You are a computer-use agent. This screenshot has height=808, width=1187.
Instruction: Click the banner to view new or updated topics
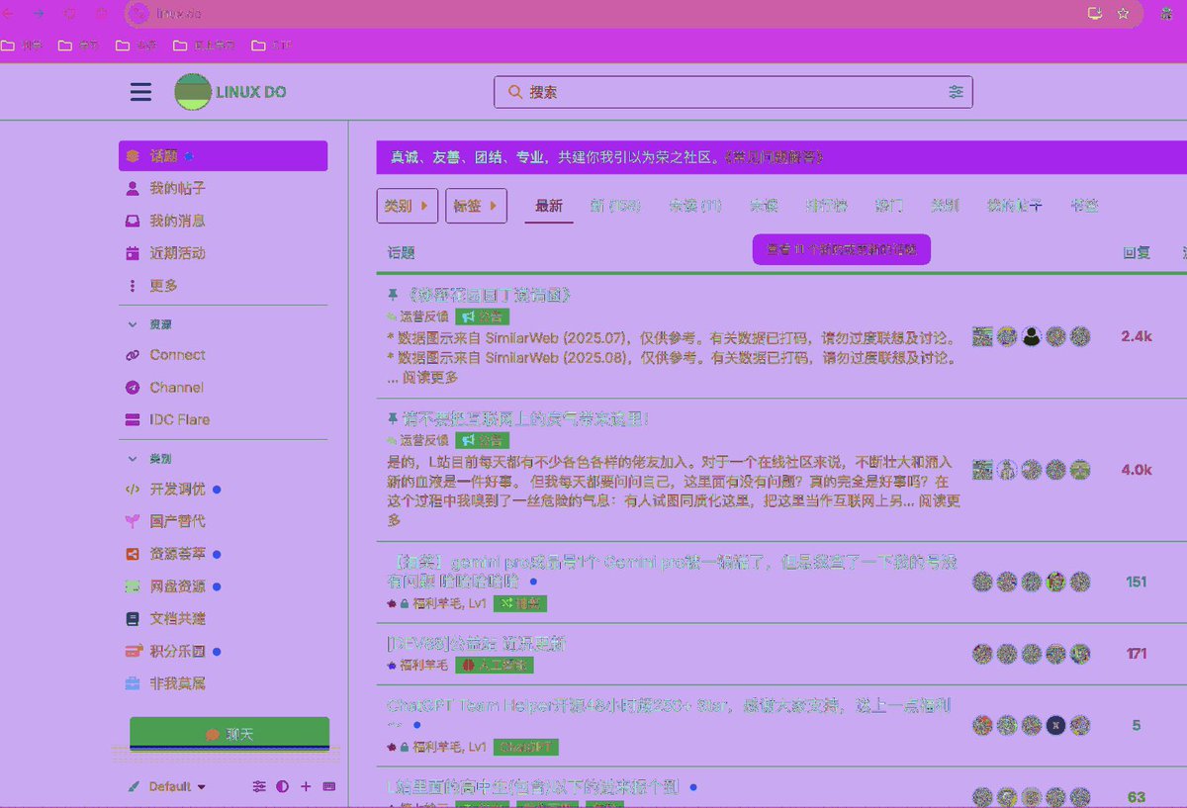(x=842, y=250)
